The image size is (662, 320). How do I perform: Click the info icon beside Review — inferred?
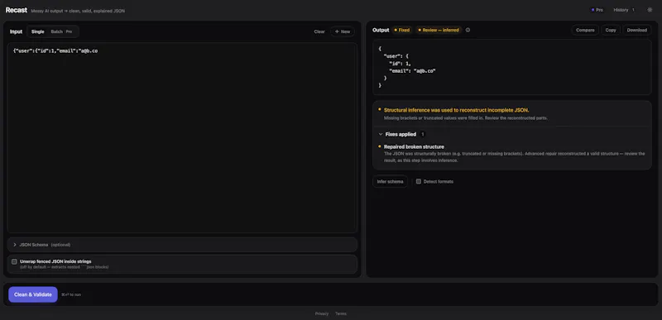point(468,30)
